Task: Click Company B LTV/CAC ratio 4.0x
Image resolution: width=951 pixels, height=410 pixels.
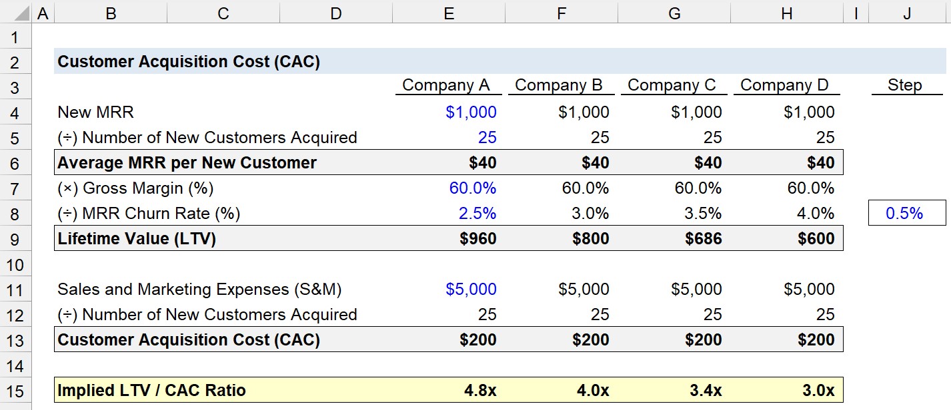Action: pos(562,391)
